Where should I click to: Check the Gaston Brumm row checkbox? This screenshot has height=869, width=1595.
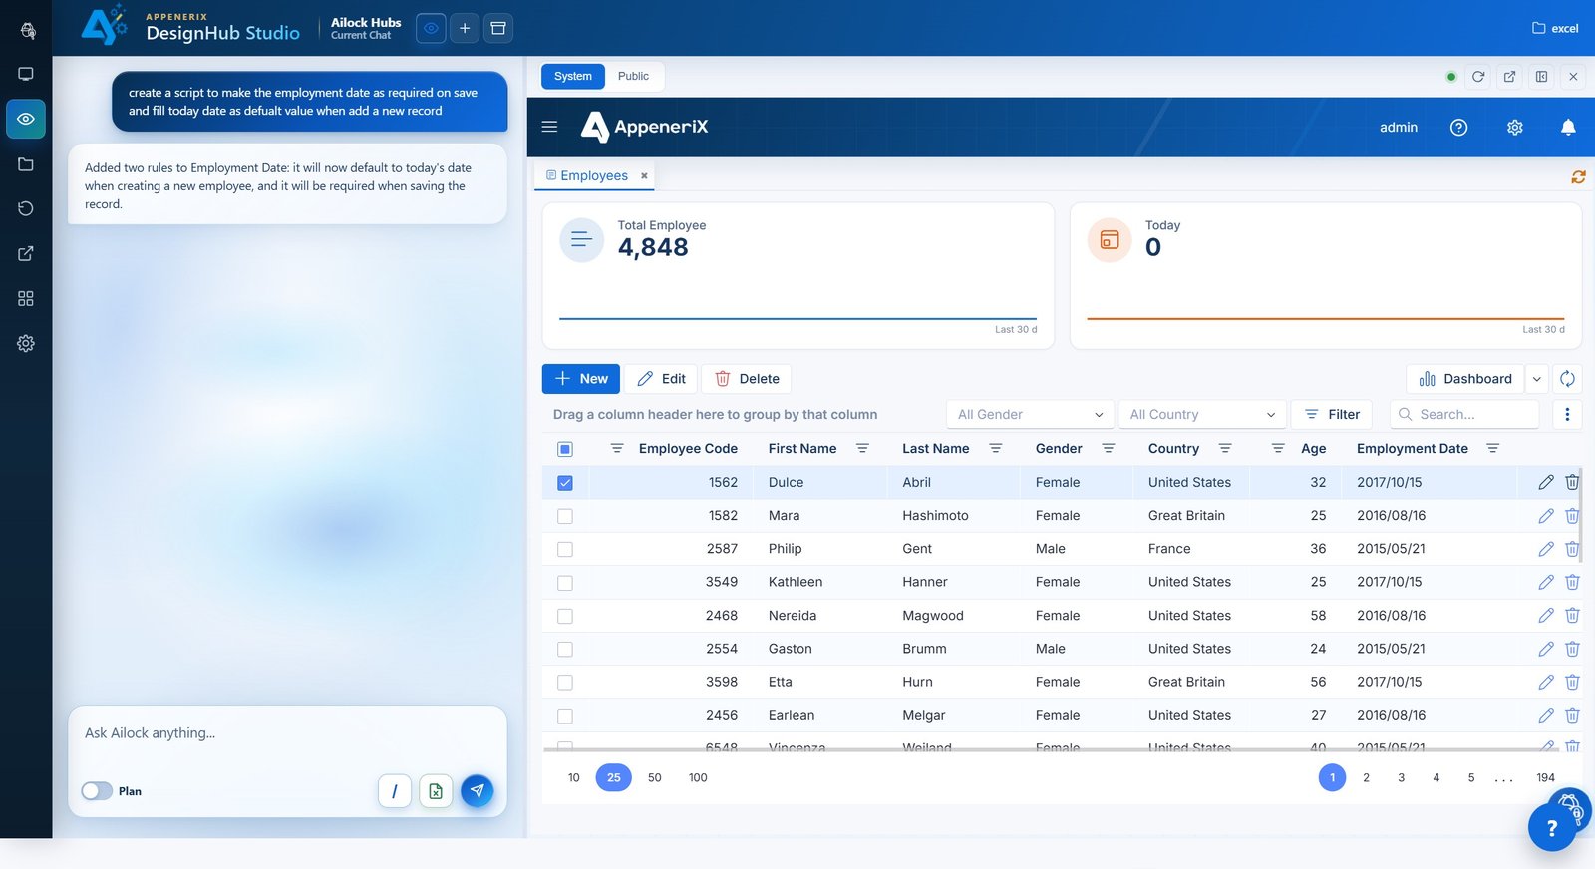(x=565, y=649)
